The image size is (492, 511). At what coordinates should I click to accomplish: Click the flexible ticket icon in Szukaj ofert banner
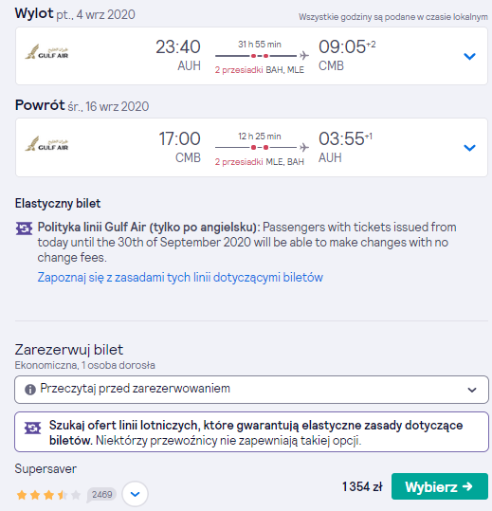pos(32,428)
